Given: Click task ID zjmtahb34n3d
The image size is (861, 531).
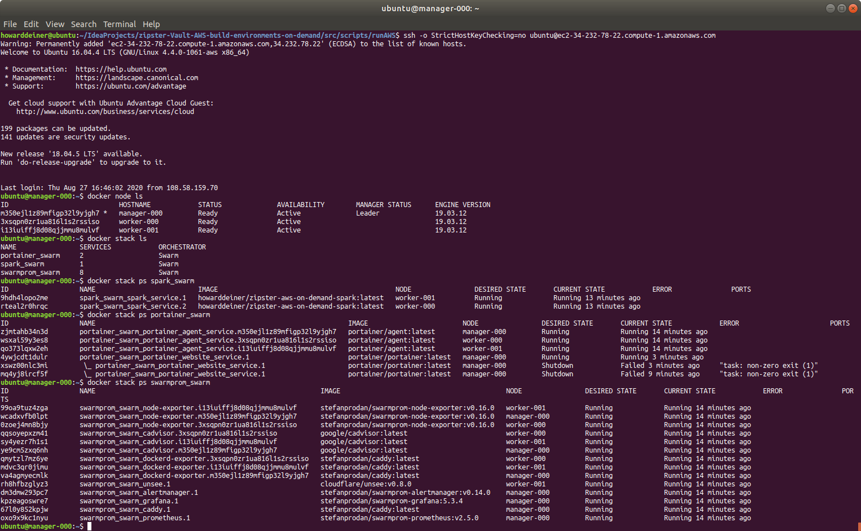Looking at the screenshot, I should 24,332.
